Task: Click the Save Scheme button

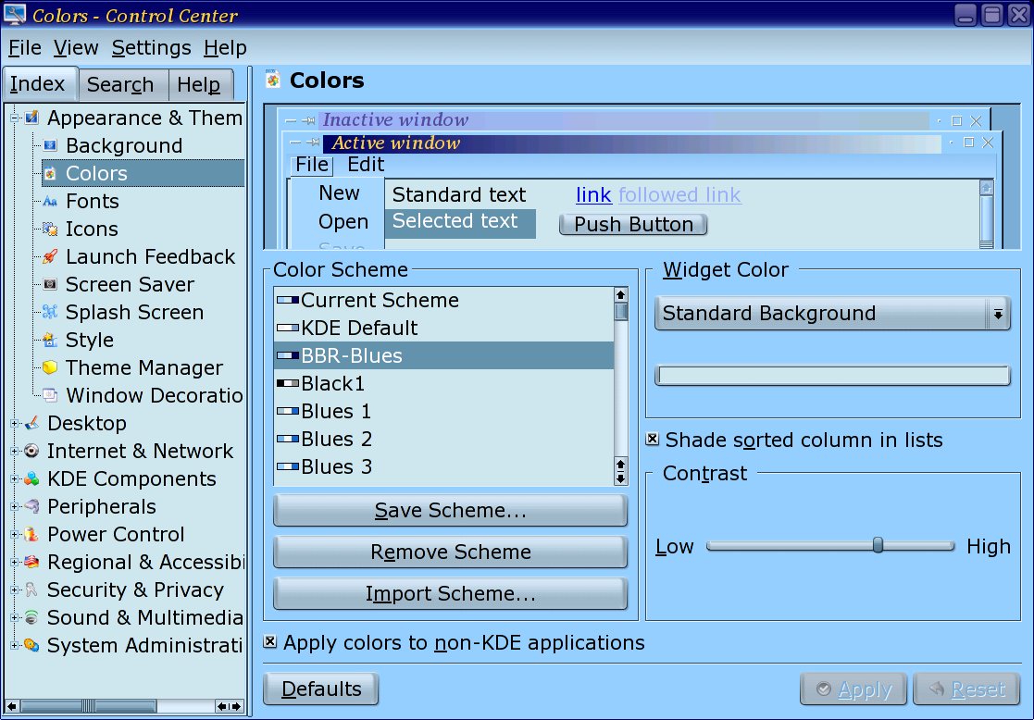Action: tap(451, 510)
